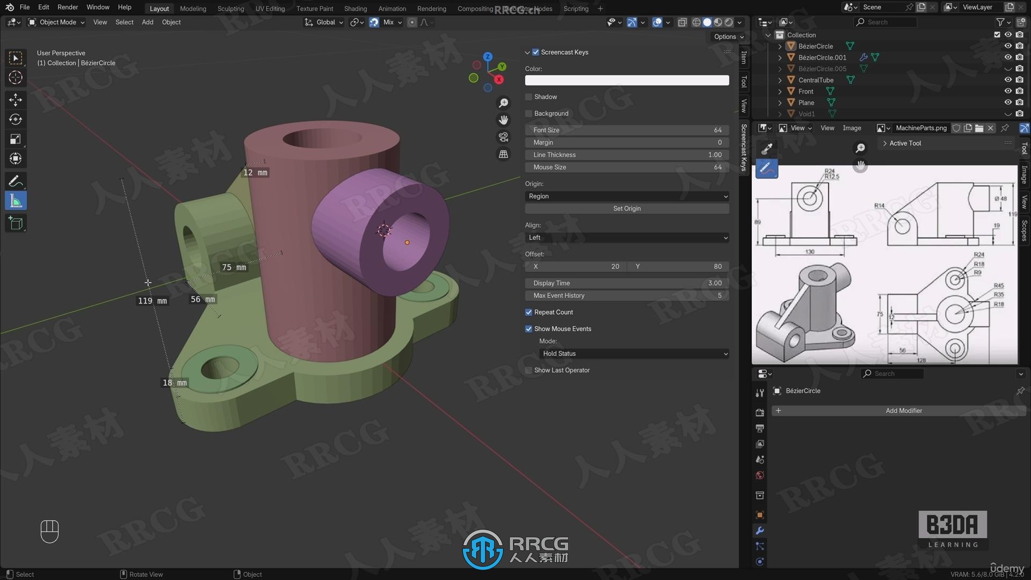Screen dimensions: 1031x580
Task: Switch to rendered shading mode
Action: (729, 22)
